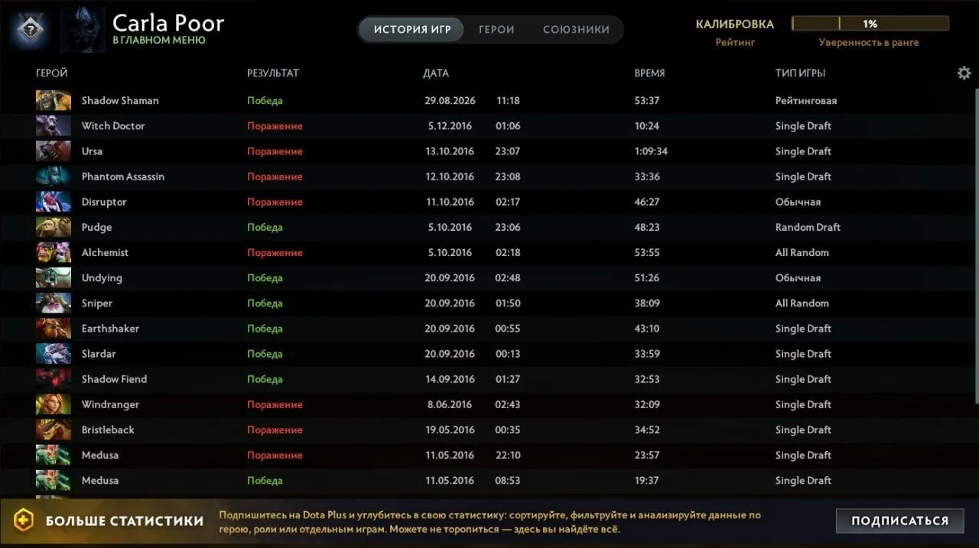Click the Dota Plus gold plus icon

(x=24, y=520)
